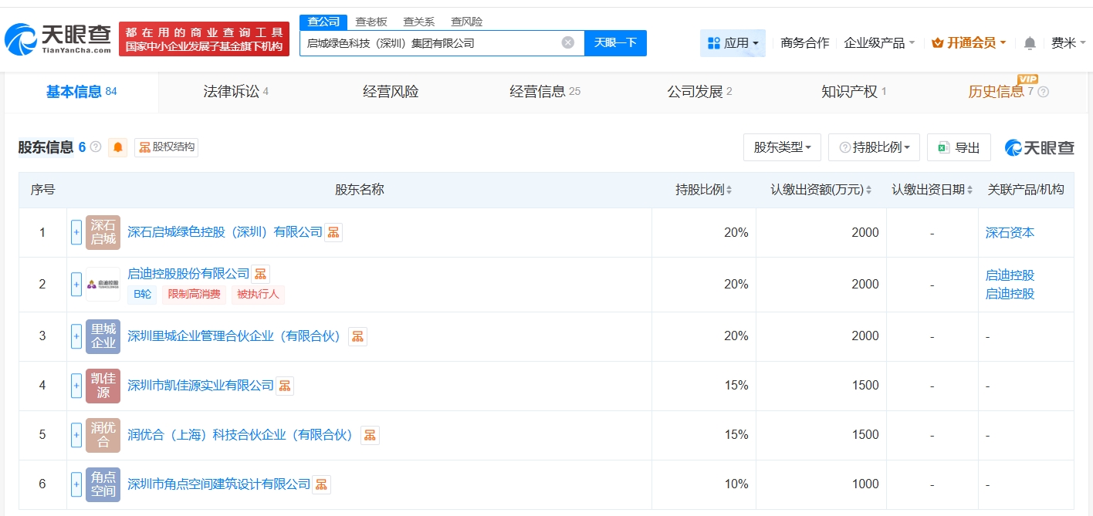Open the 应用 apps dropdown
The image size is (1093, 516).
click(x=733, y=43)
